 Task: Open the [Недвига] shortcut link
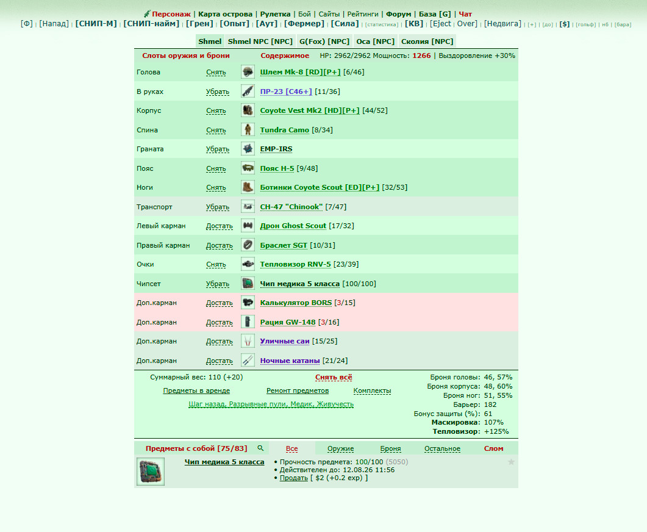click(x=502, y=24)
